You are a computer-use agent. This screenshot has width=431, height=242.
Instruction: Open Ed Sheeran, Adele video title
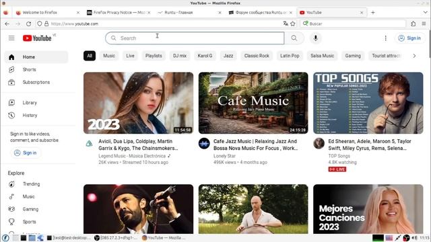(370, 145)
